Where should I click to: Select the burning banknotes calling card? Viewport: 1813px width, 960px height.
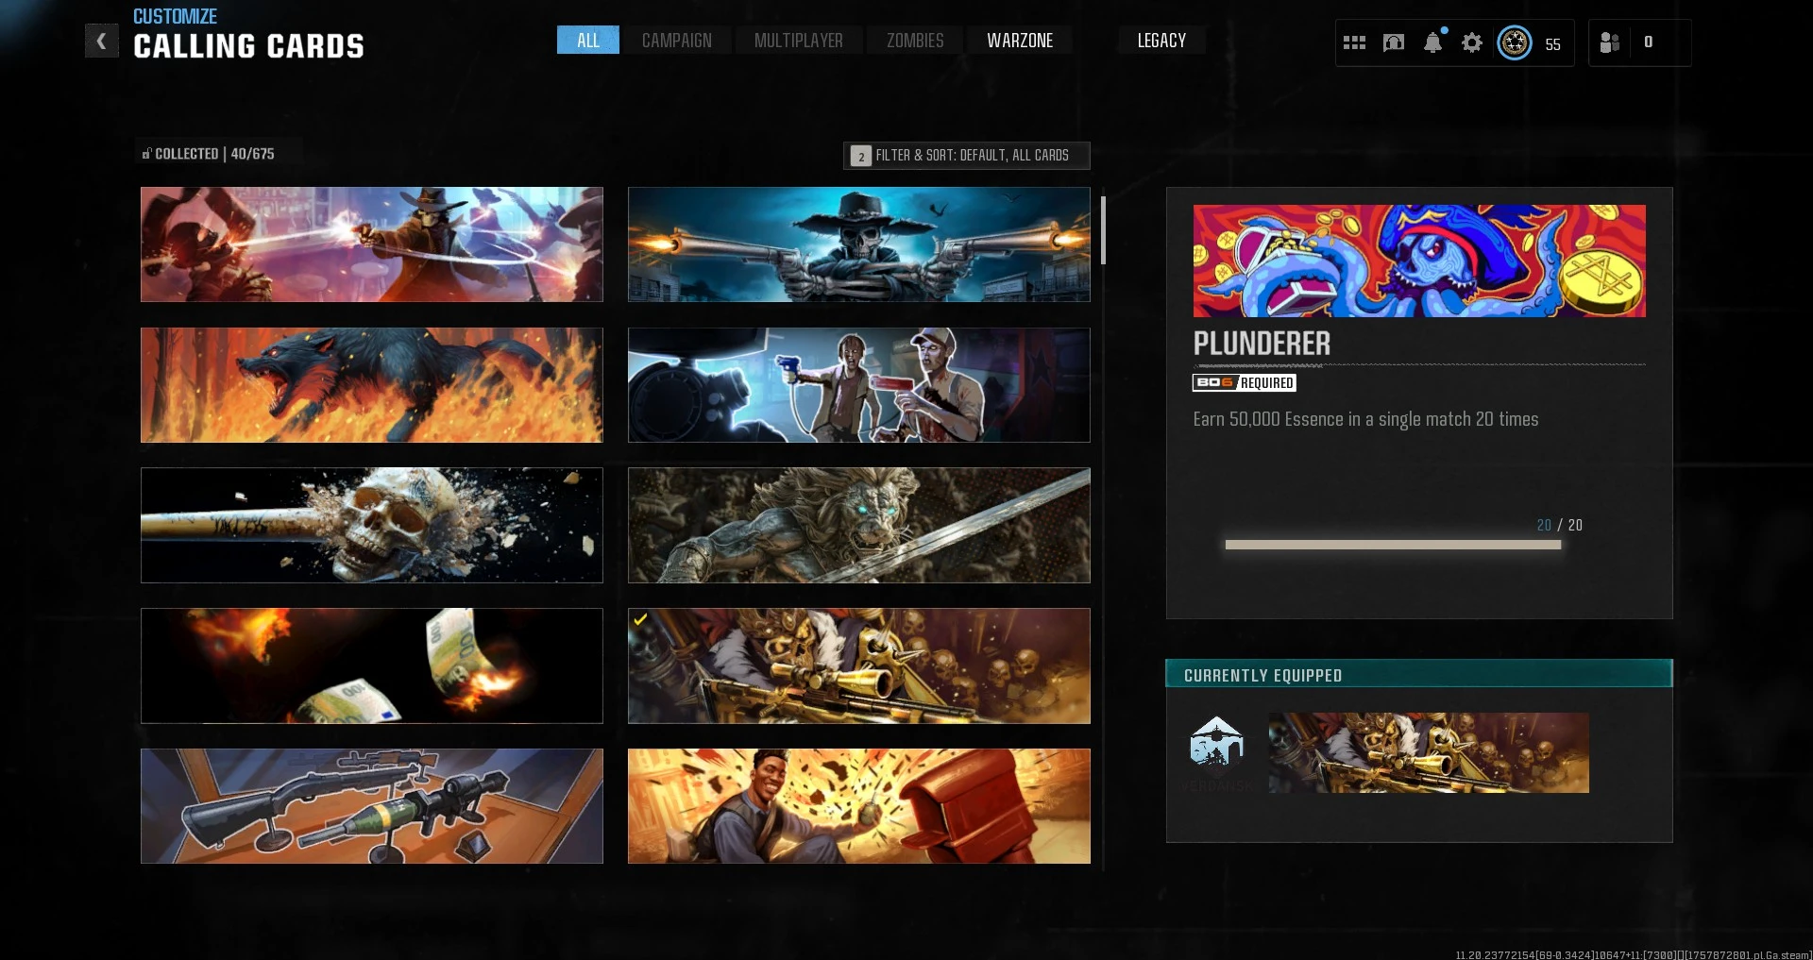(x=372, y=666)
